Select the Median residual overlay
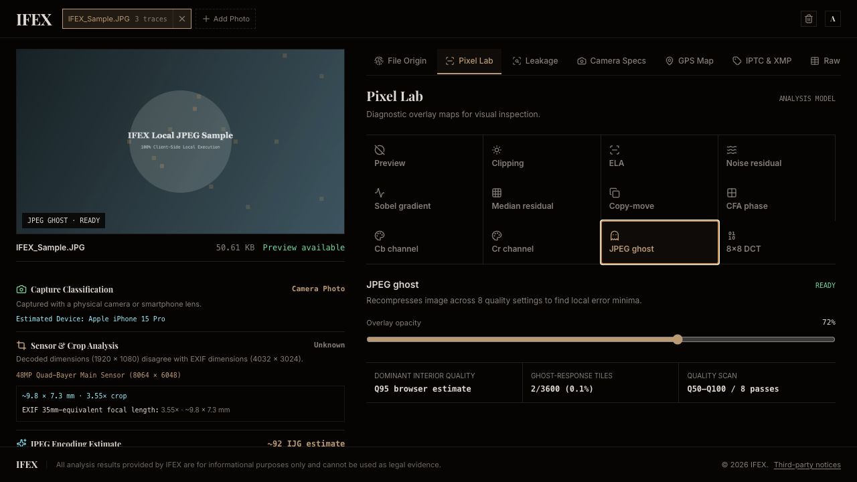 [x=542, y=199]
